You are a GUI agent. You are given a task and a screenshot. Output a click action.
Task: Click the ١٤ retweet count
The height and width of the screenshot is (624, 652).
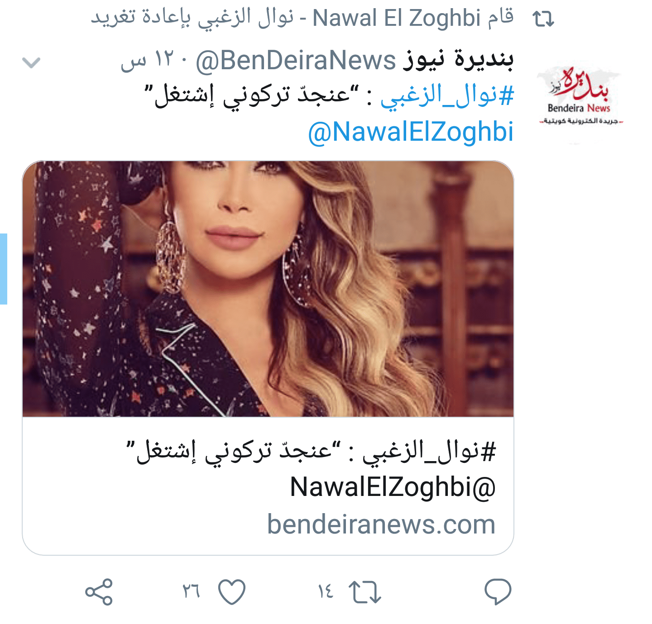click(x=326, y=591)
